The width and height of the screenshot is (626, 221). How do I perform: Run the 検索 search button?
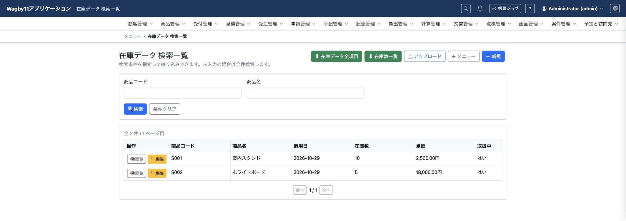point(135,109)
